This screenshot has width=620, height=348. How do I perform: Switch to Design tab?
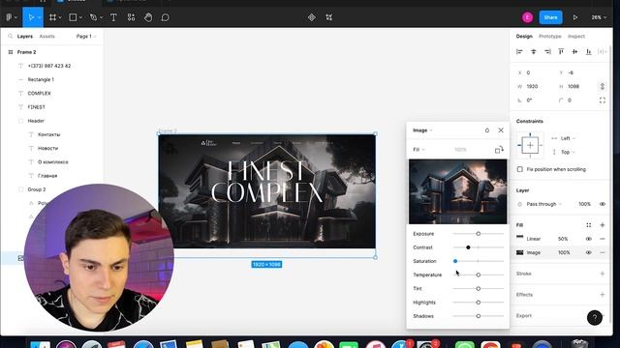(x=524, y=36)
